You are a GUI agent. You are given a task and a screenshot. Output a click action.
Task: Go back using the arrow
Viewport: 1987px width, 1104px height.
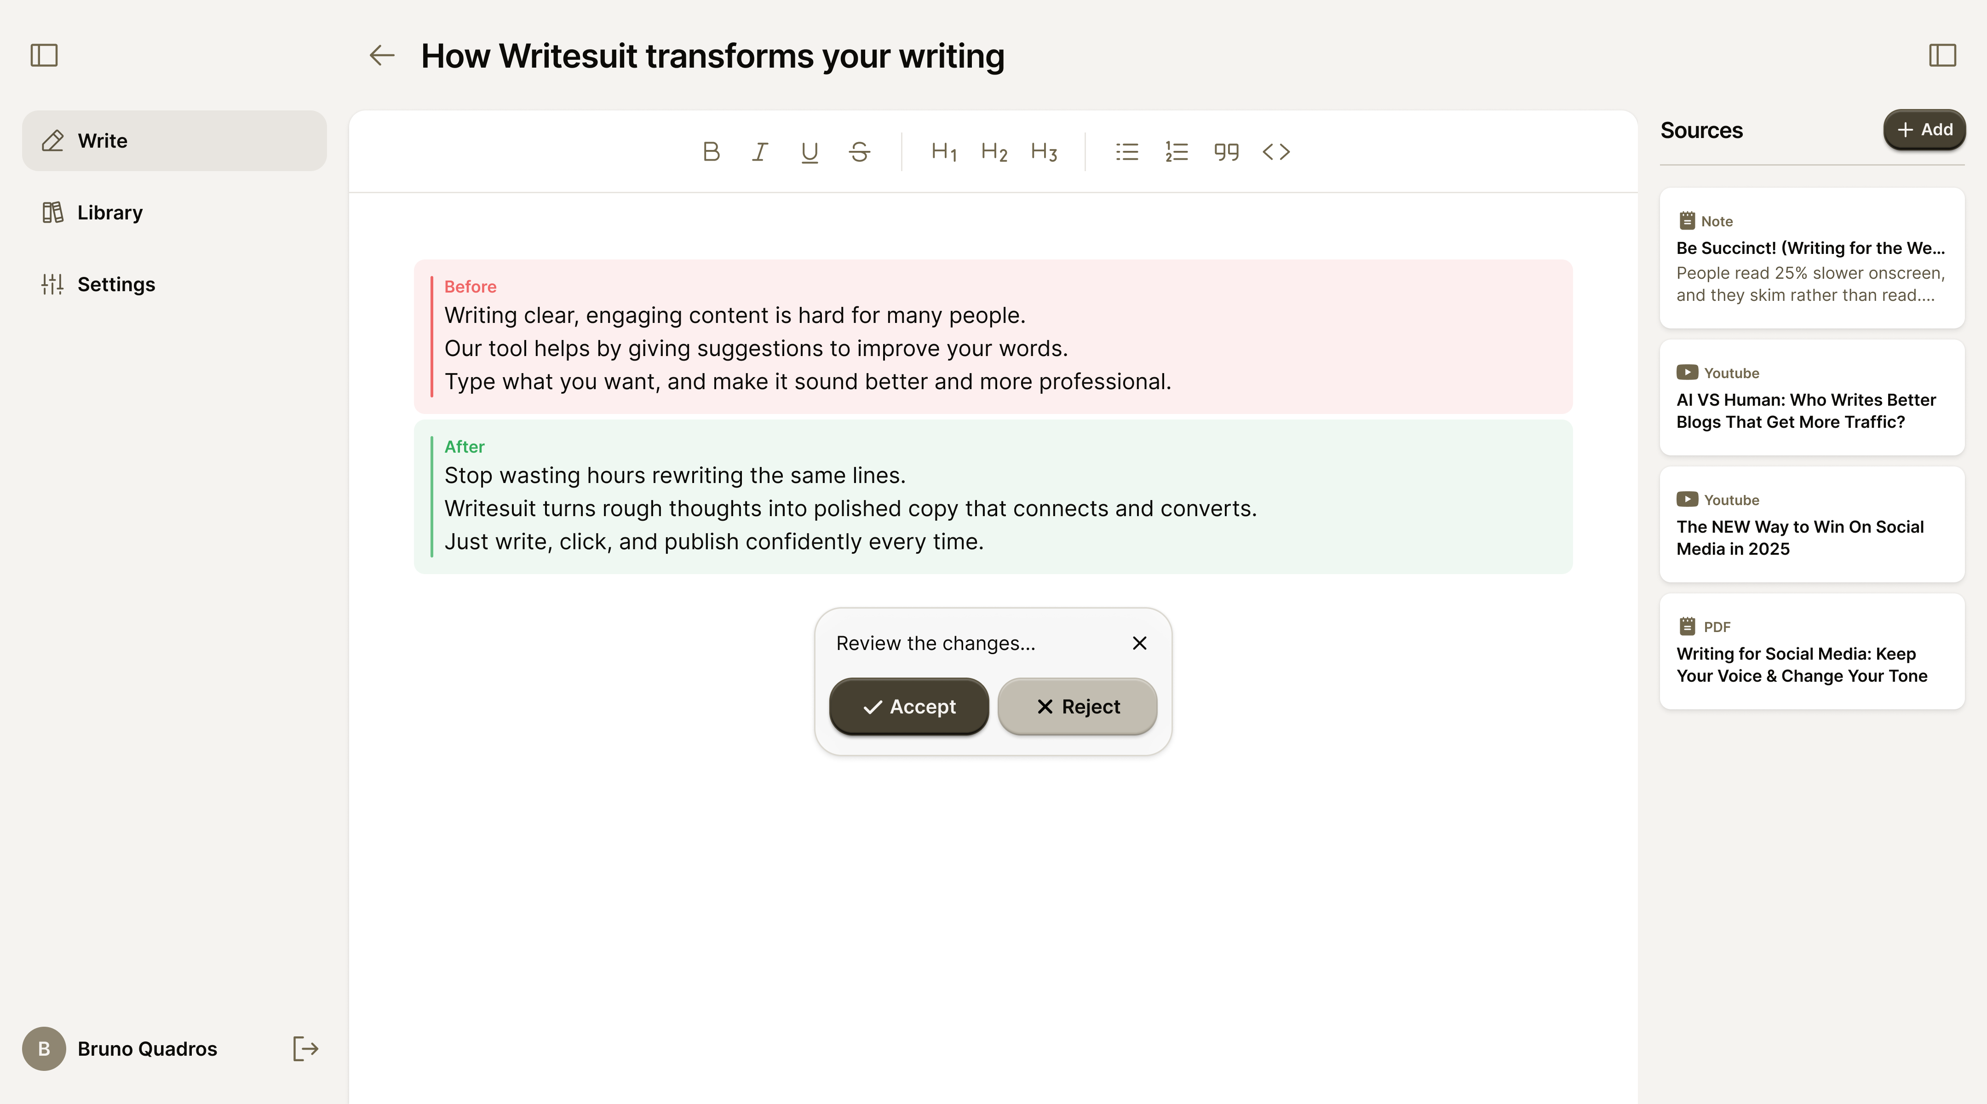tap(381, 56)
